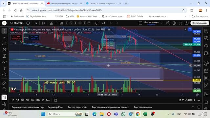Click the bar replay rewind icon
This screenshot has height=118, width=210.
[x=103, y=23]
